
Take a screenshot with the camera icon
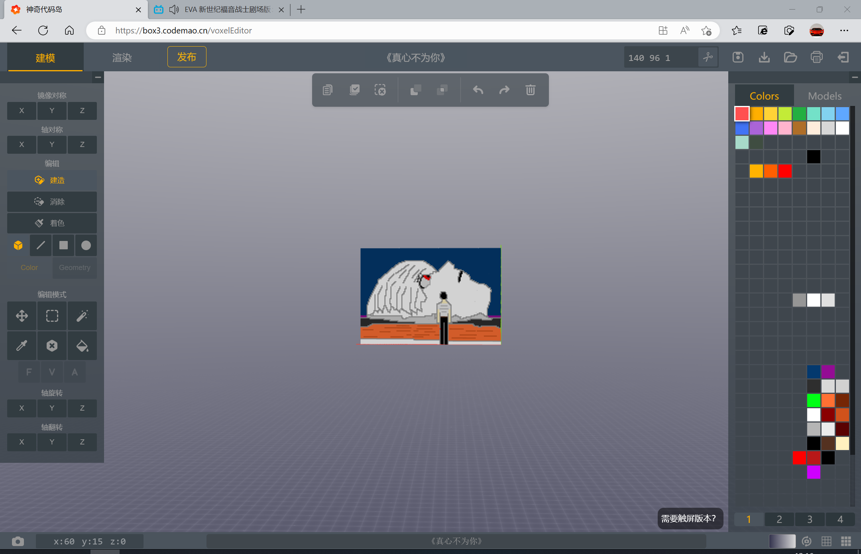coord(18,541)
